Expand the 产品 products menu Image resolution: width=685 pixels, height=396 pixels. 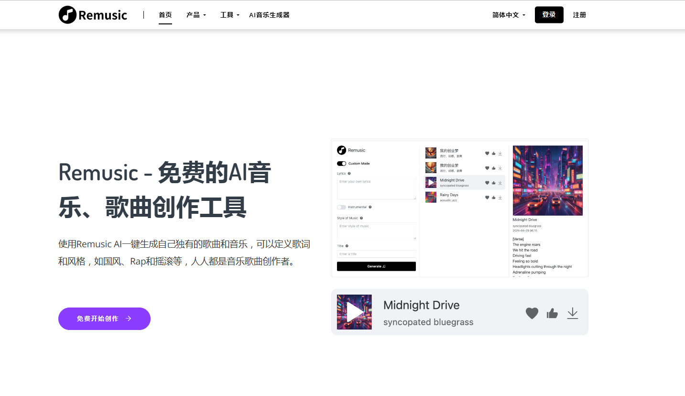[196, 15]
